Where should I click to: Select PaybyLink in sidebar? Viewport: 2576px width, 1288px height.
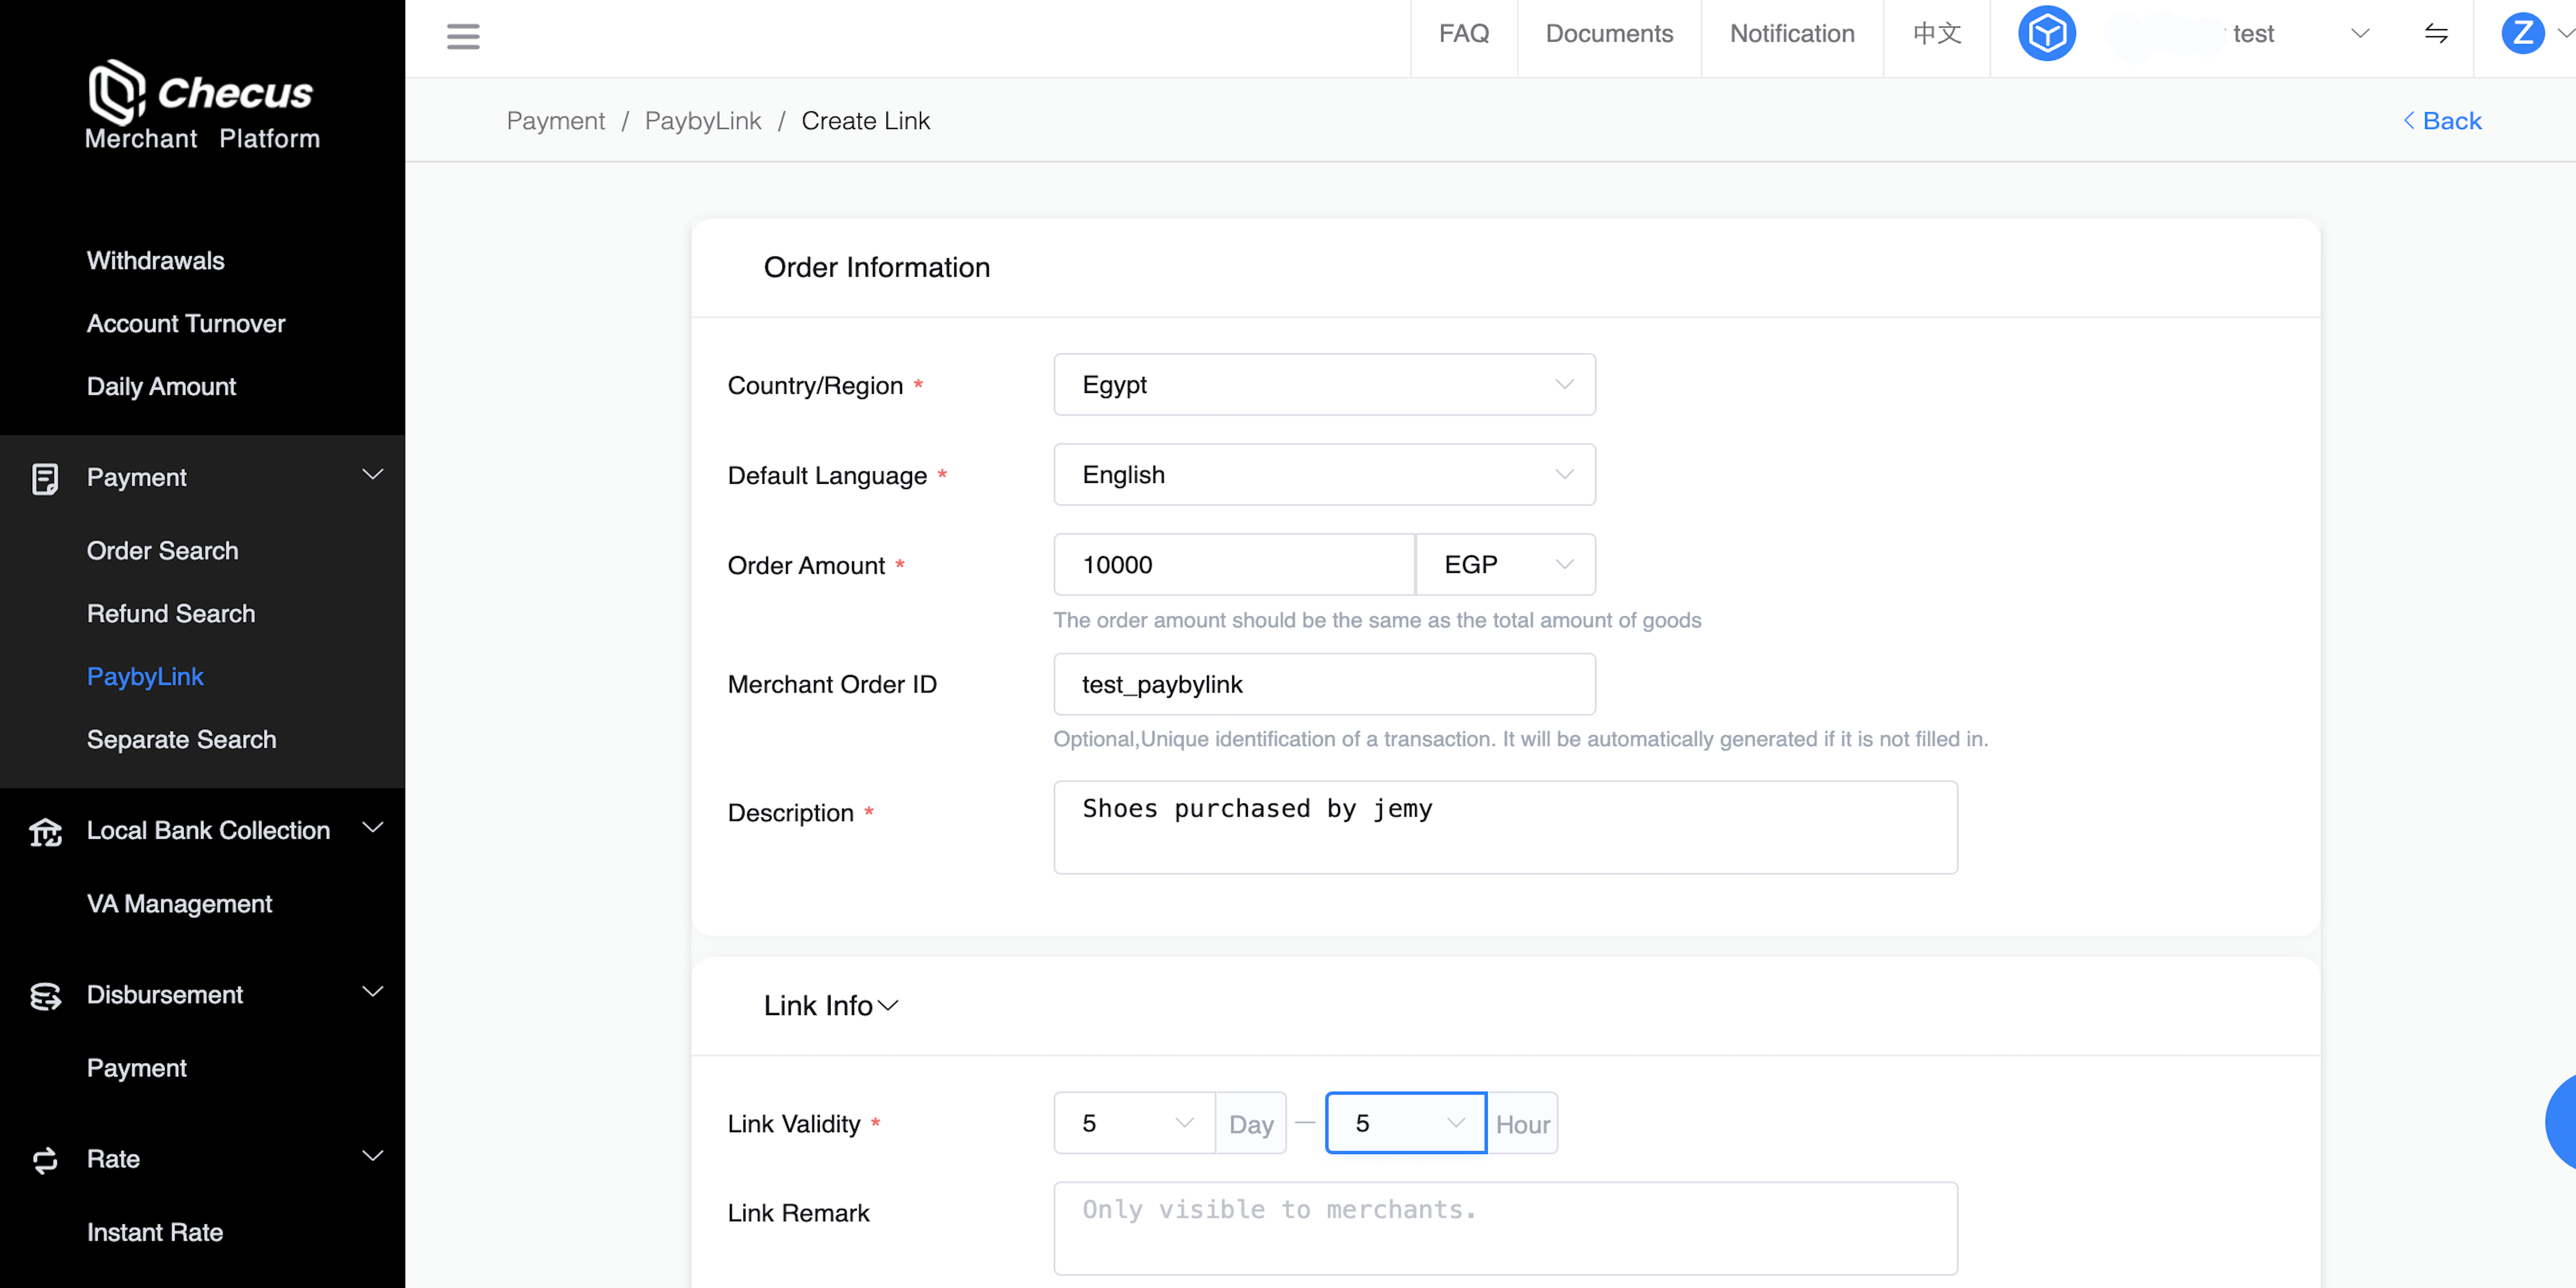tap(145, 677)
